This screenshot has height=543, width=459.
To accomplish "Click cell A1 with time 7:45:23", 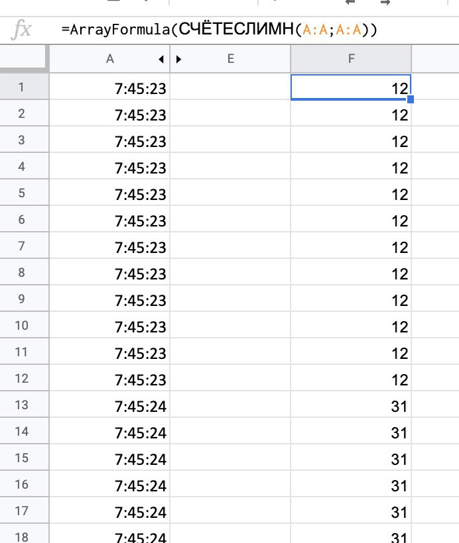I will (110, 87).
